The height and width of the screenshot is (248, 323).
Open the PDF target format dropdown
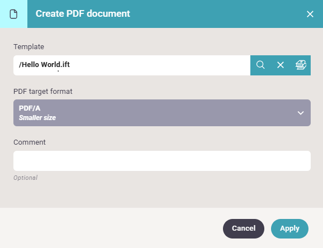click(162, 113)
